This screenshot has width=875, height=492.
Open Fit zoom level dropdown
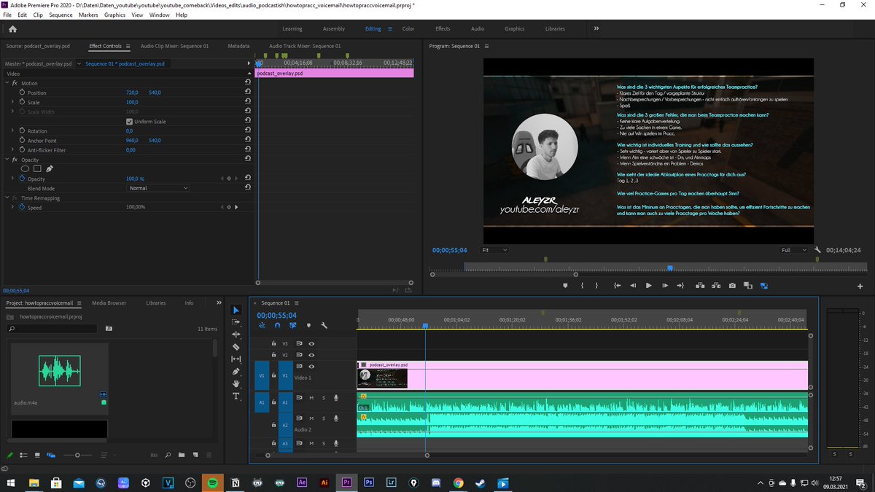494,250
